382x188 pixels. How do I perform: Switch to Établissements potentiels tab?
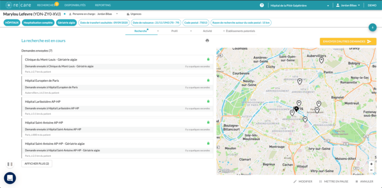point(240,31)
